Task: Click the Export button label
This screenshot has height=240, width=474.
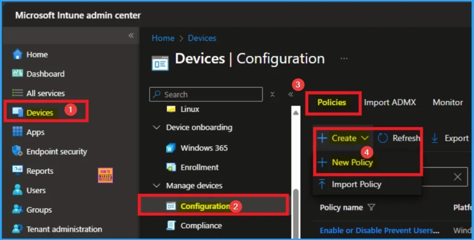Action: click(x=456, y=138)
